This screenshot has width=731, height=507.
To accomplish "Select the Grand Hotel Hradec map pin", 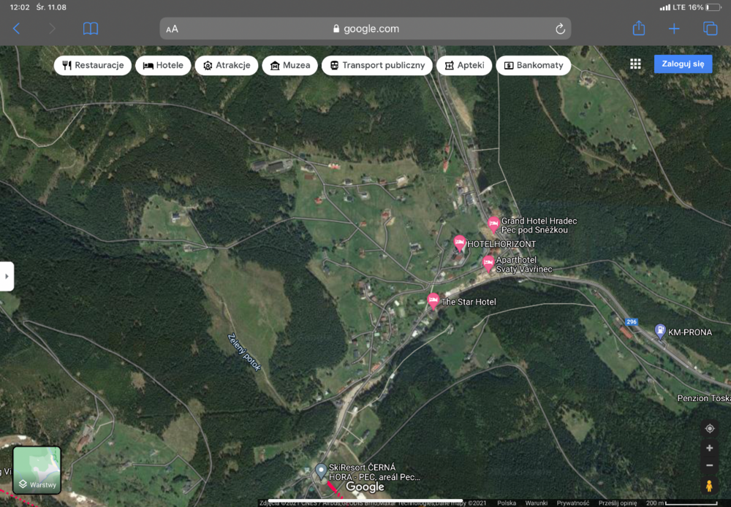I will (493, 224).
